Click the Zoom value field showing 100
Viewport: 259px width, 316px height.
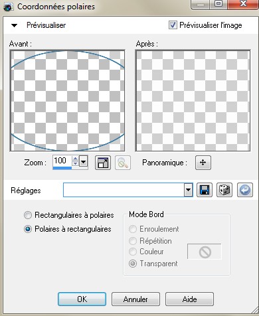tap(62, 161)
